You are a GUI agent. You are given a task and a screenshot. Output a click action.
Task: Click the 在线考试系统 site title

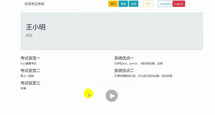(34, 4)
